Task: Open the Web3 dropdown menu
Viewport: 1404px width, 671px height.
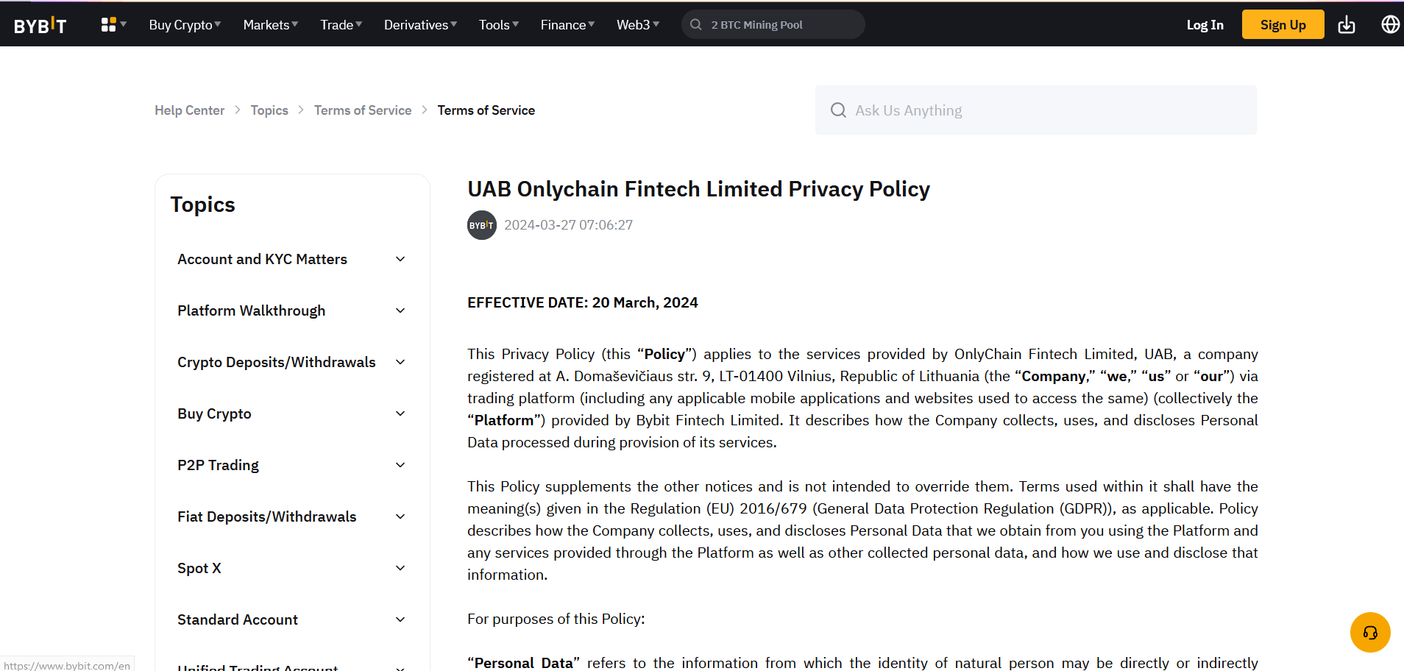Action: pyautogui.click(x=637, y=25)
